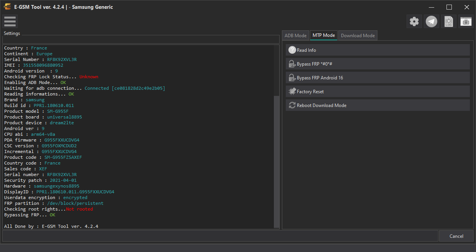Click Factory Reset button

tap(377, 91)
